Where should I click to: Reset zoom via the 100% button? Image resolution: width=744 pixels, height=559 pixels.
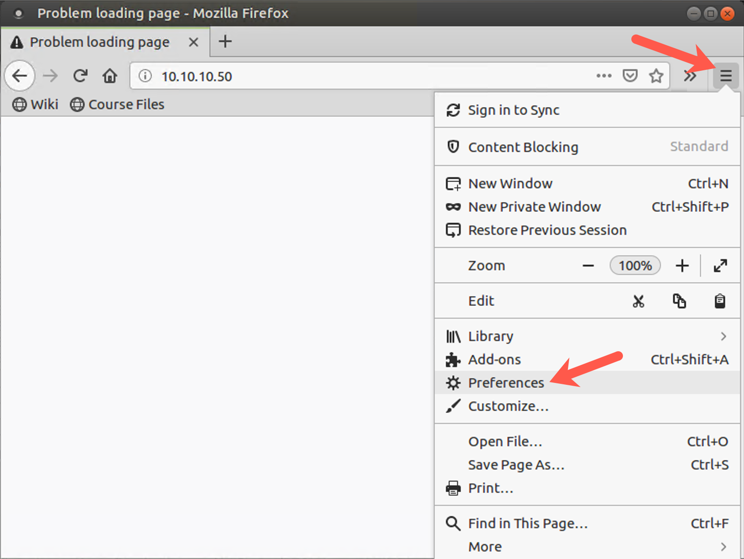pos(635,266)
